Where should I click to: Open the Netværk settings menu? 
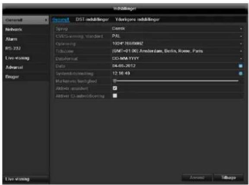coord(26,29)
